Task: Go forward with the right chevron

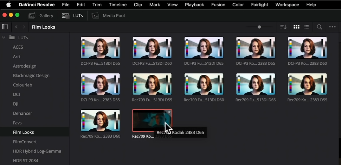Action: click(x=24, y=27)
